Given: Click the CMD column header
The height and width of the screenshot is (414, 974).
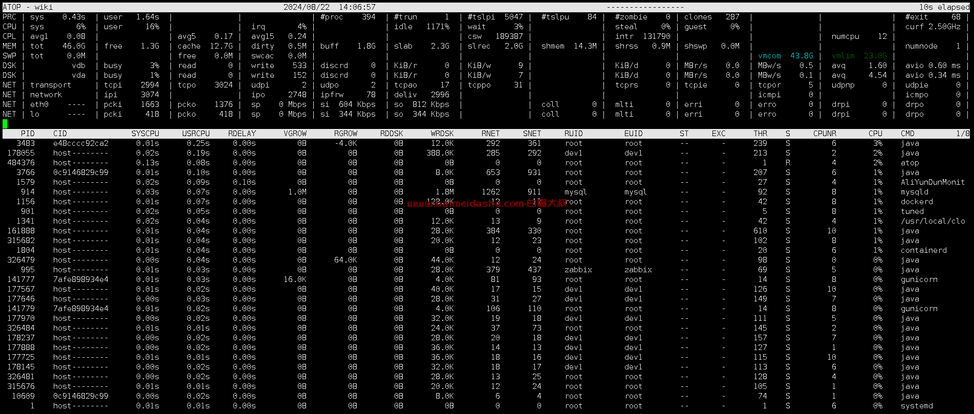Looking at the screenshot, I should click(x=907, y=134).
